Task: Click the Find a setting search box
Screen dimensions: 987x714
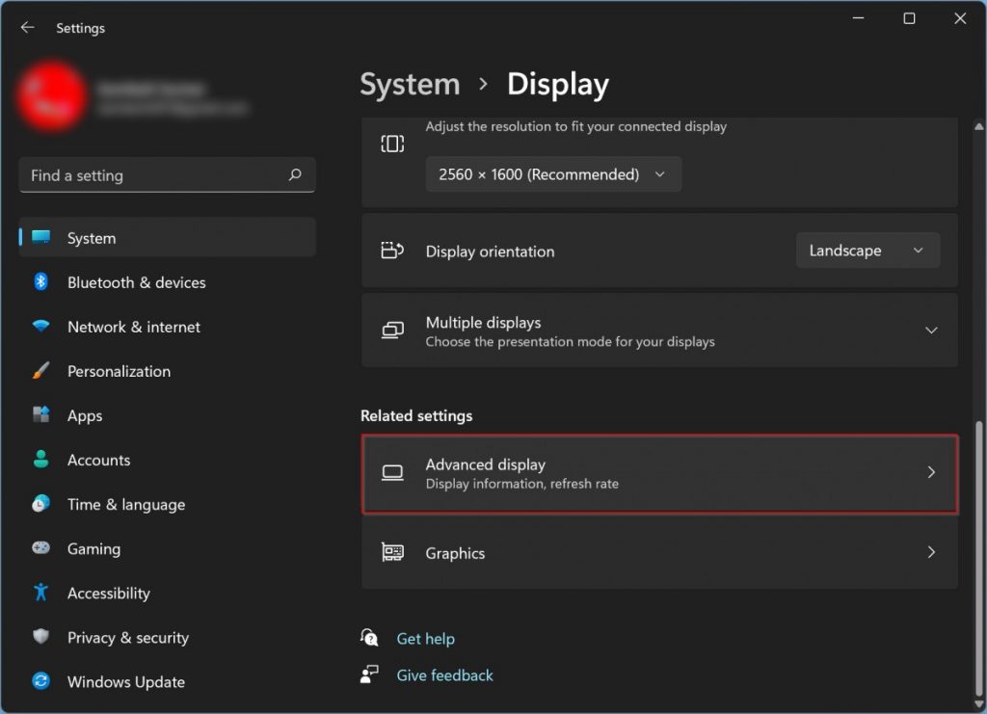Action: pyautogui.click(x=167, y=175)
